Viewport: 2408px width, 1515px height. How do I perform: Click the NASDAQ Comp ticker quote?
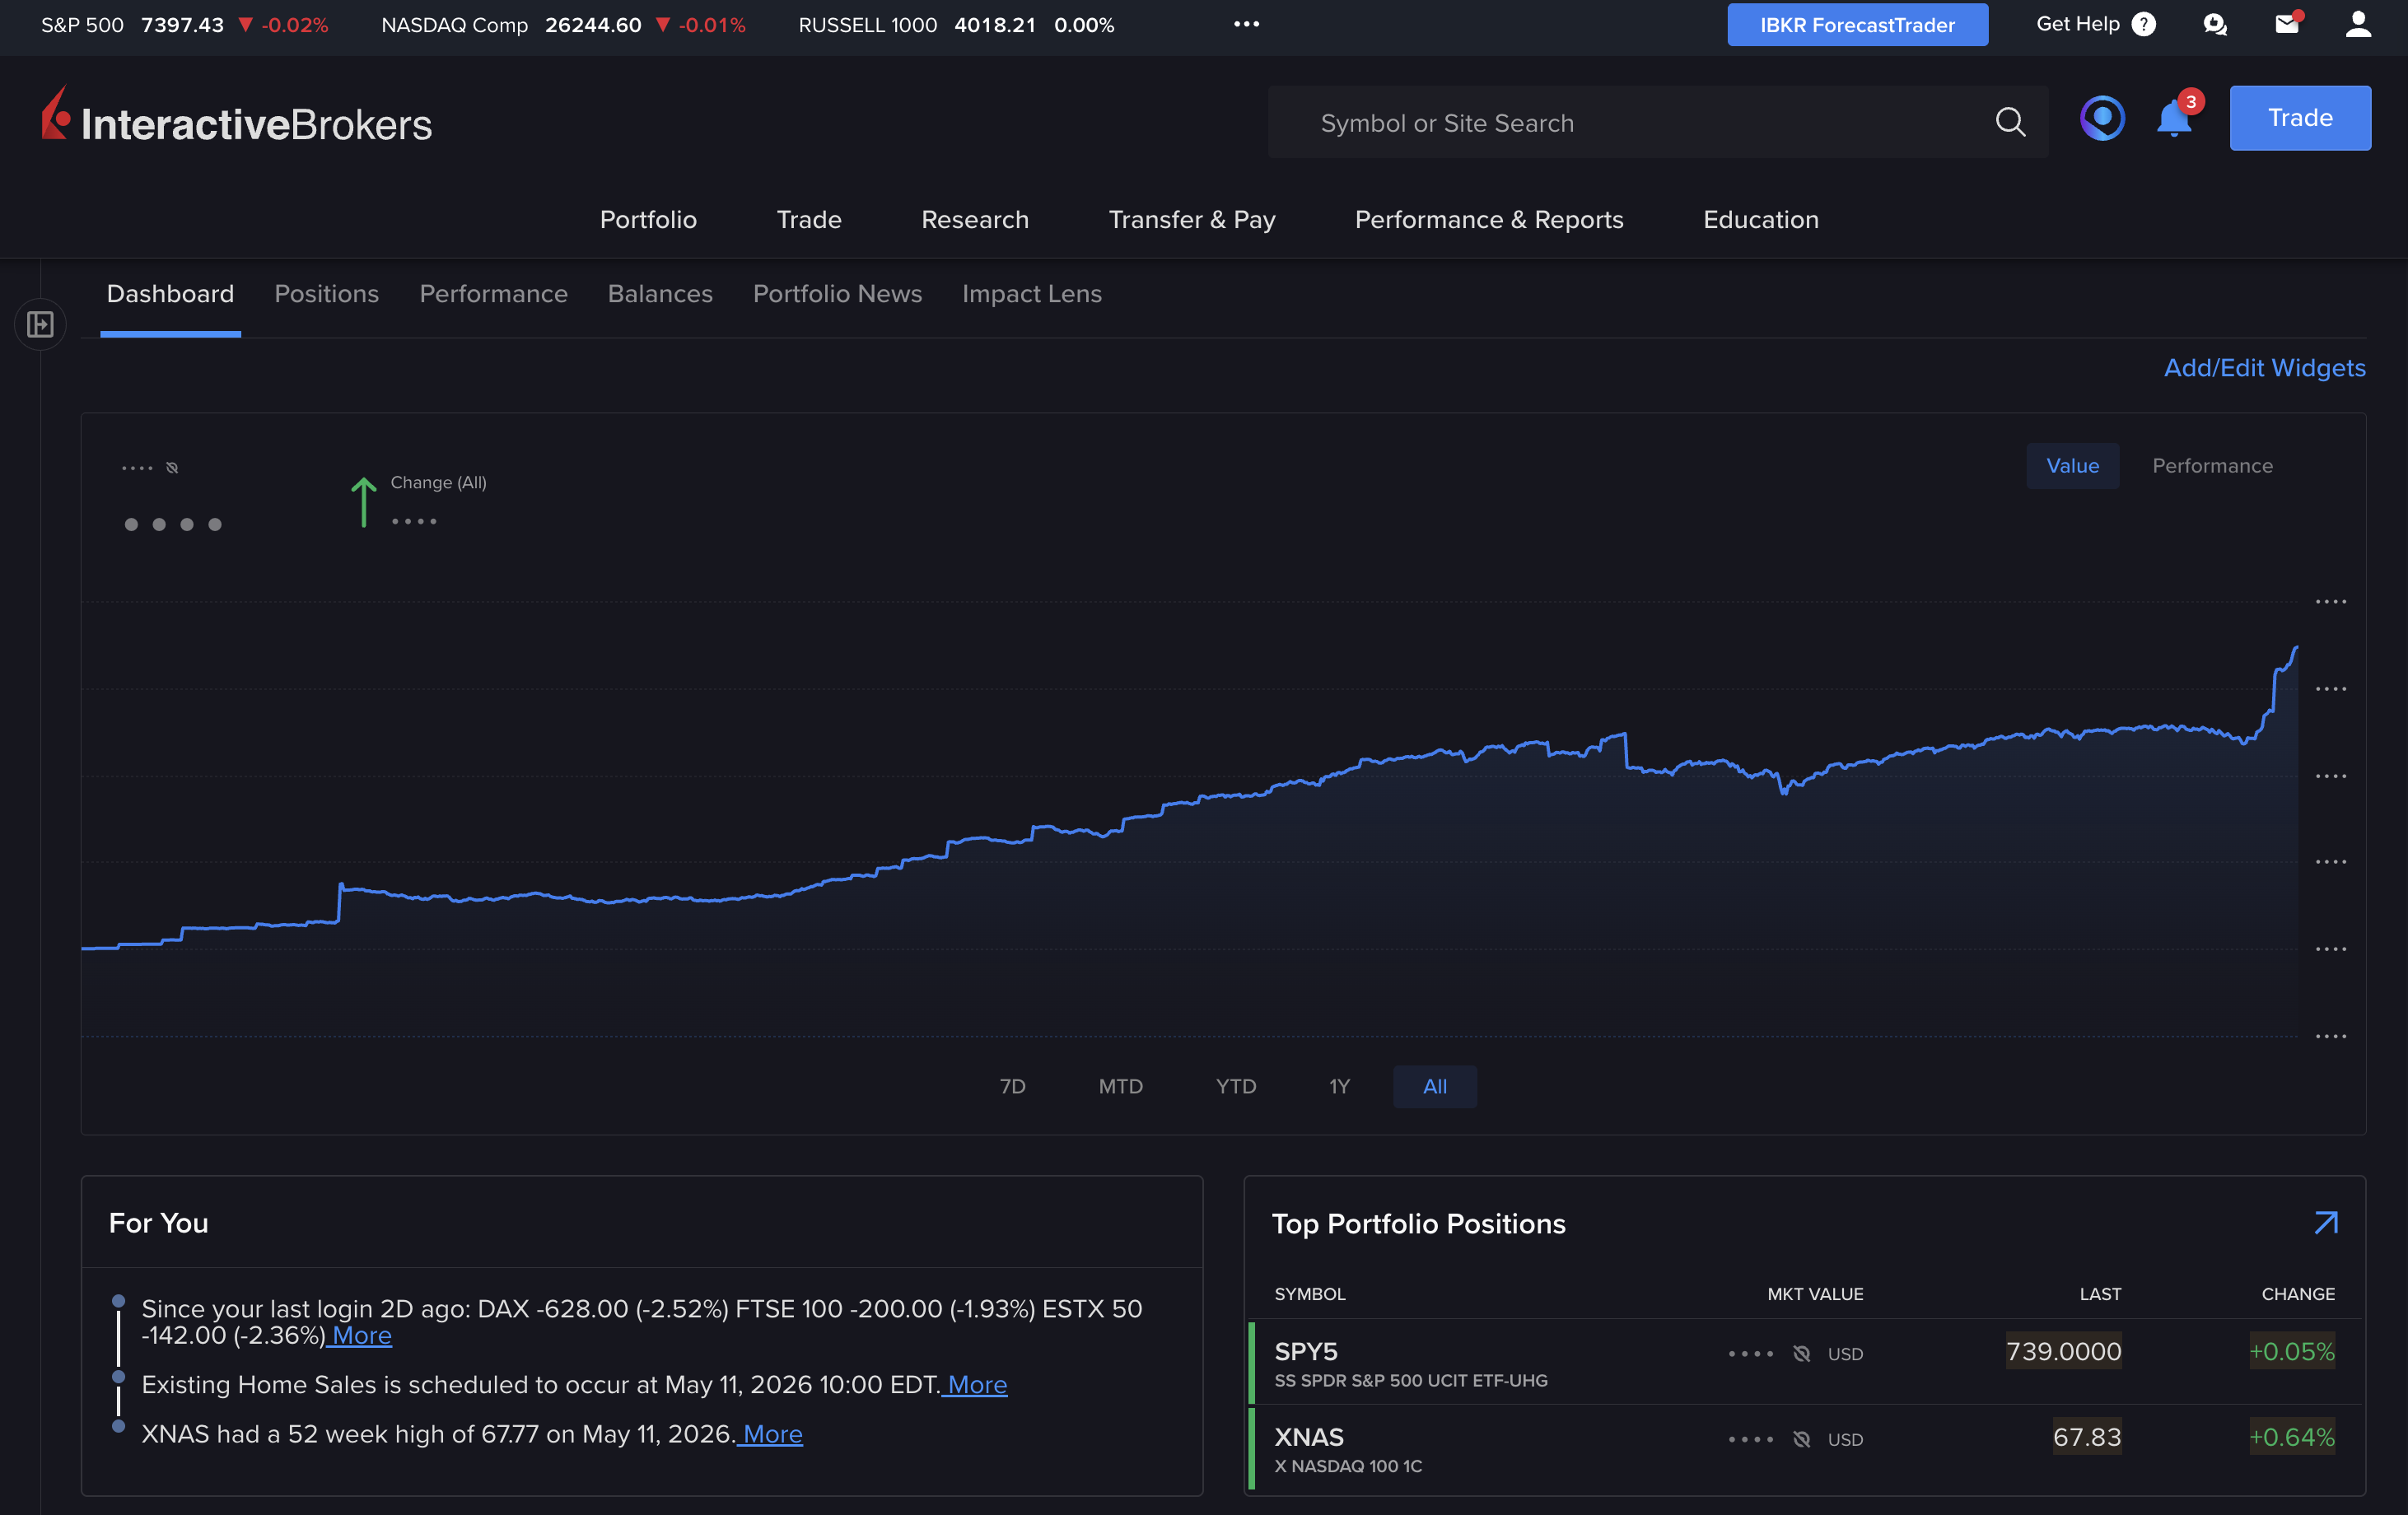(563, 24)
